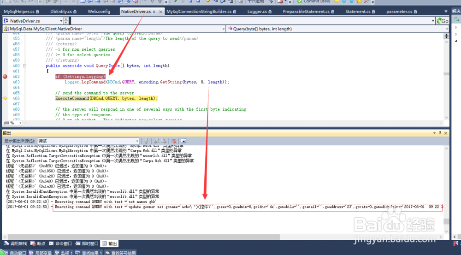Toggle the breakpoint on line 462
This screenshot has height=255, width=461.
click(x=5, y=77)
